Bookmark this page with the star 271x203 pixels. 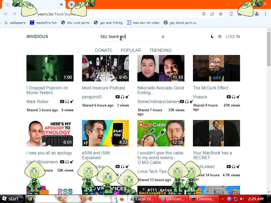[x=221, y=14]
